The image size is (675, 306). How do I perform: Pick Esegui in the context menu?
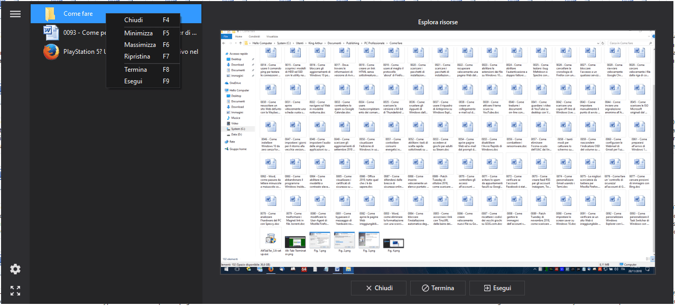[x=133, y=81]
